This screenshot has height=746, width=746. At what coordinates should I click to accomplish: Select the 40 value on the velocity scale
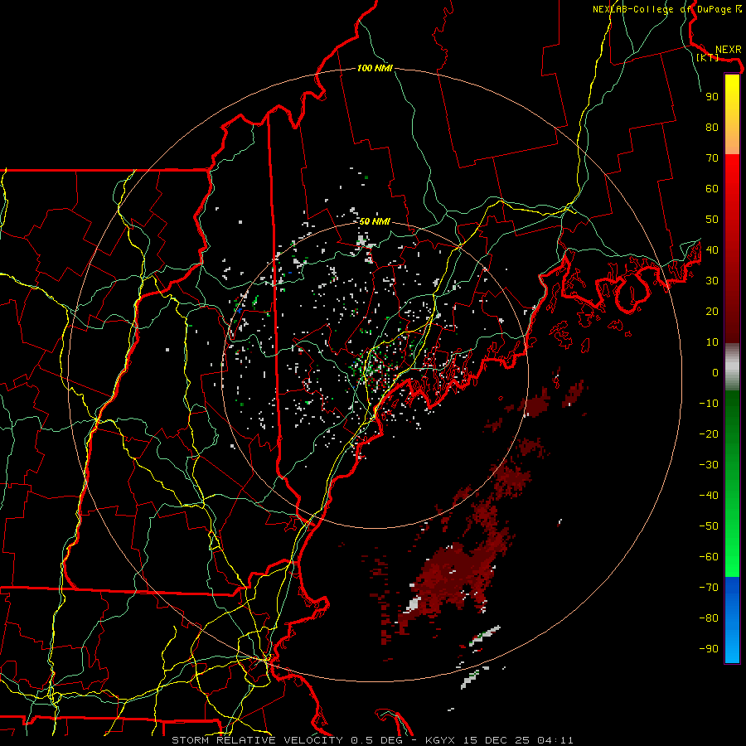click(712, 250)
